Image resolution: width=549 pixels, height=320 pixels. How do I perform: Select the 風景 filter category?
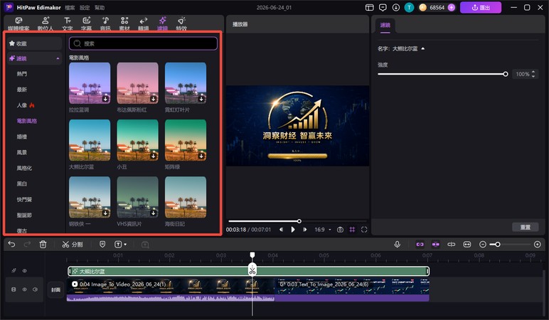[22, 152]
